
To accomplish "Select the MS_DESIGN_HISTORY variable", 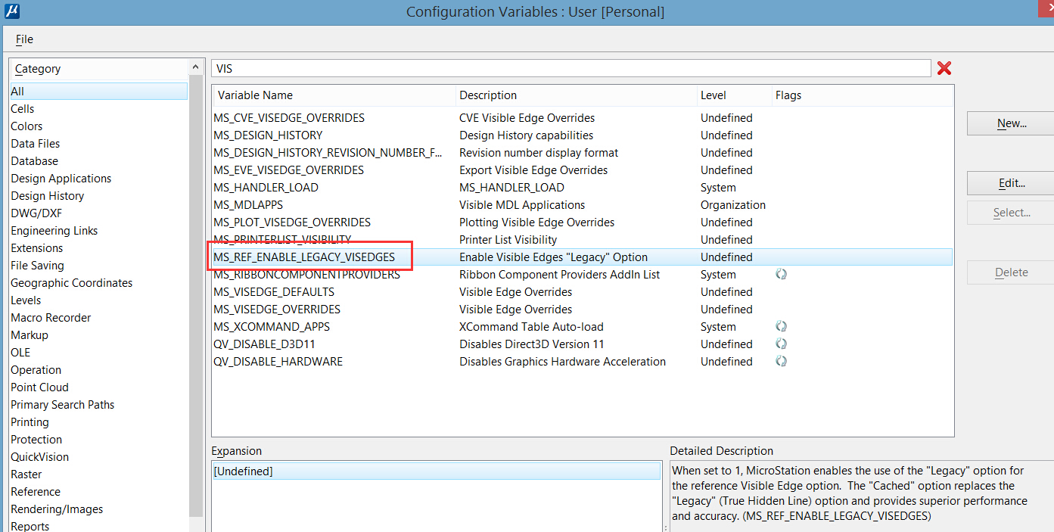I will pos(268,135).
